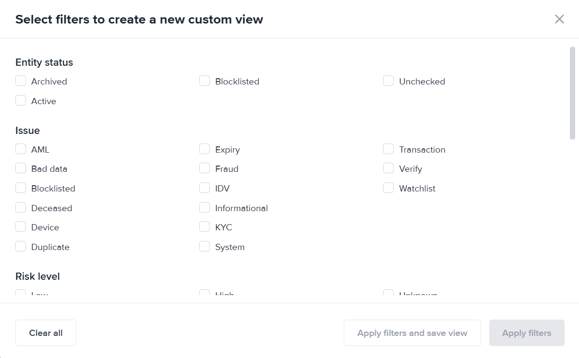This screenshot has width=579, height=358.
Task: Enable the Transaction issue checkbox
Action: [388, 149]
